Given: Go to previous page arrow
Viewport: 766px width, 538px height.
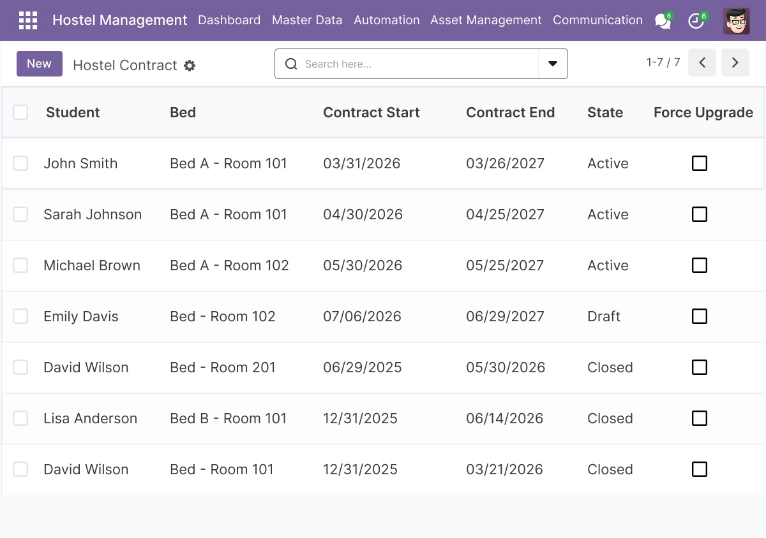Looking at the screenshot, I should pyautogui.click(x=702, y=62).
